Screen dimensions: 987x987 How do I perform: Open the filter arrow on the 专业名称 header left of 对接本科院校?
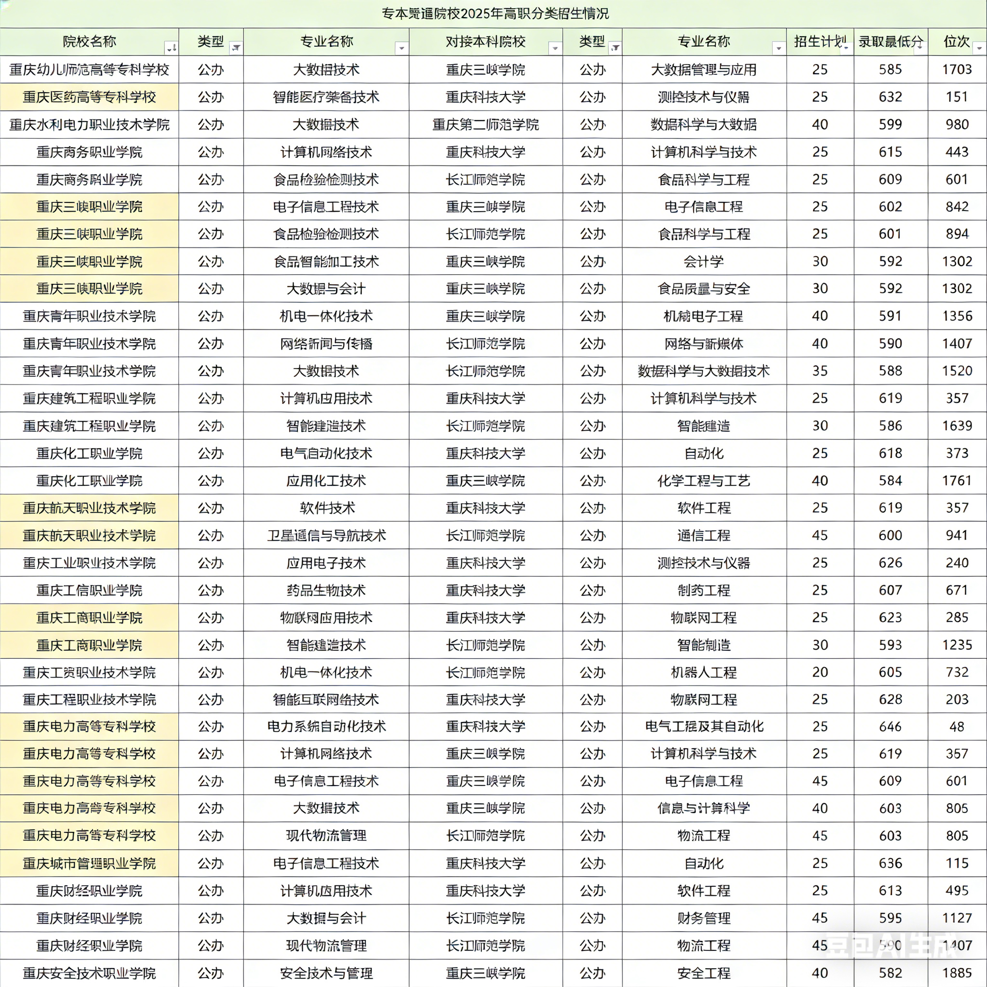tap(402, 49)
